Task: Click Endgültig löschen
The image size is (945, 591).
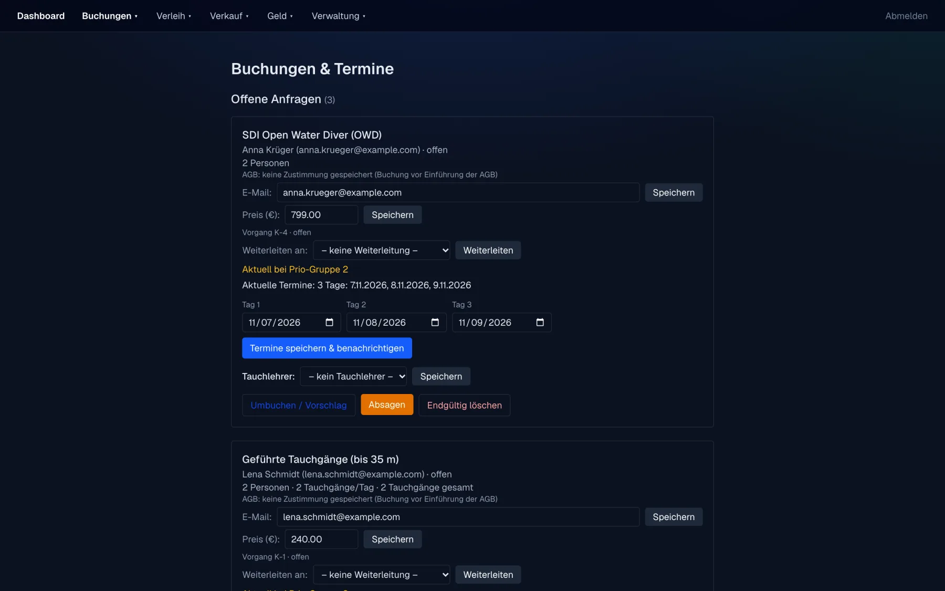Action: click(465, 405)
